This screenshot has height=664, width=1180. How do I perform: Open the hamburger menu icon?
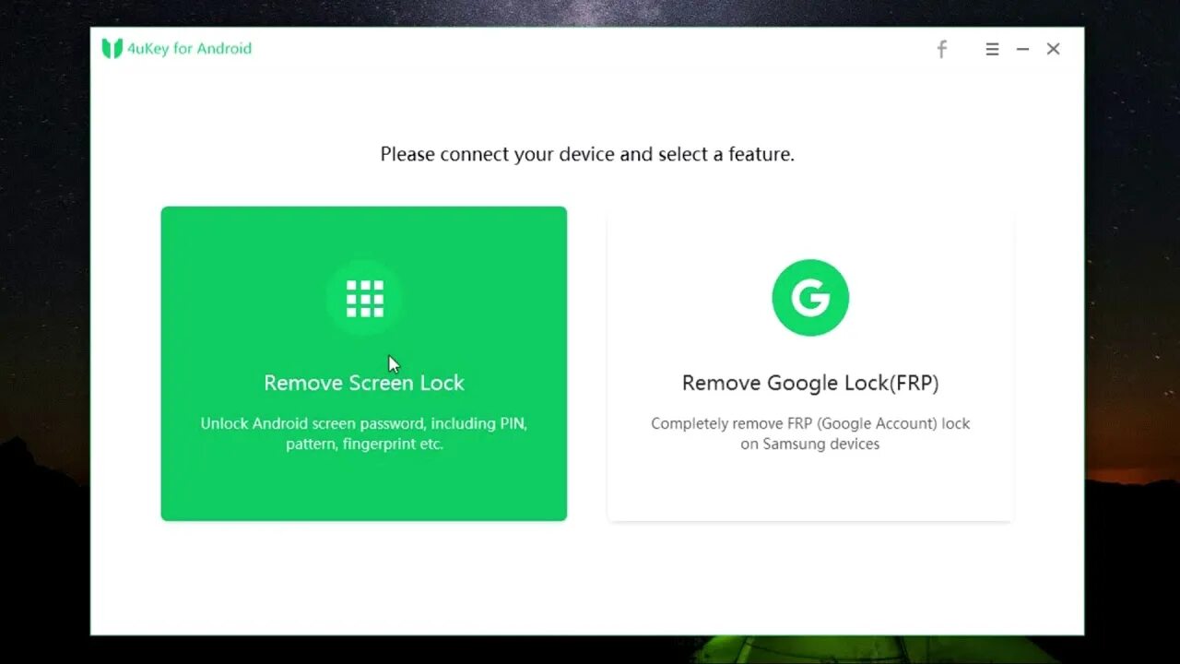pos(992,49)
